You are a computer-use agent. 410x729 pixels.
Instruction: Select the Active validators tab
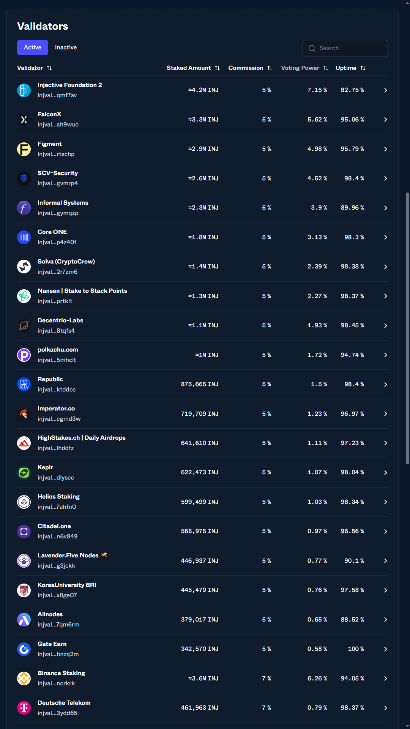(x=33, y=47)
